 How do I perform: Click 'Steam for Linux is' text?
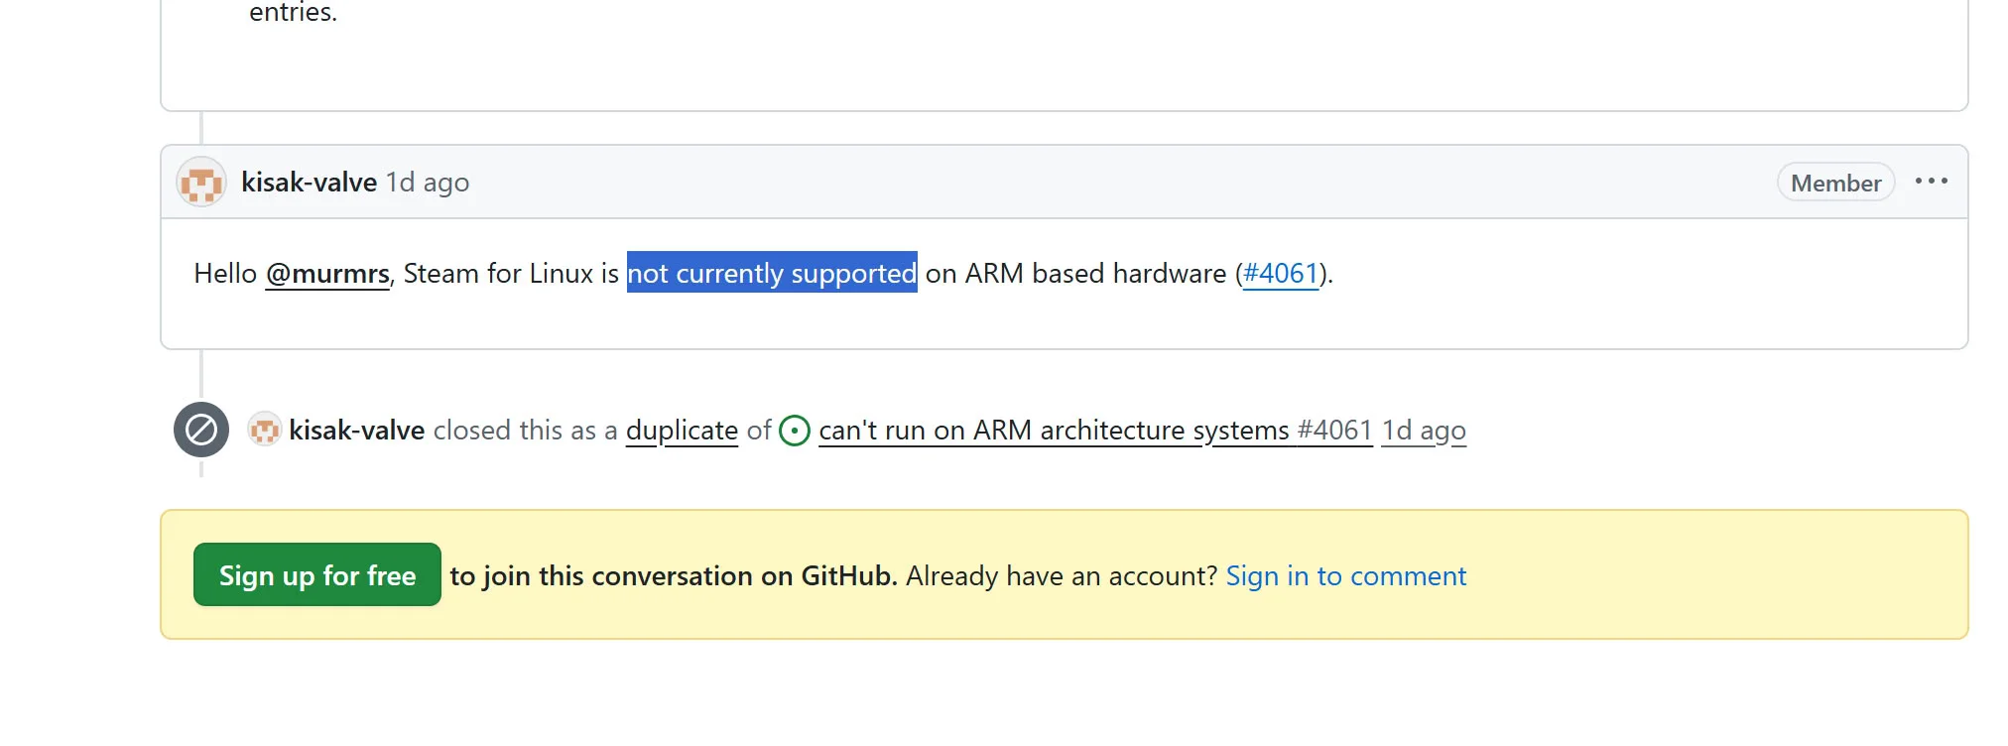511,274
